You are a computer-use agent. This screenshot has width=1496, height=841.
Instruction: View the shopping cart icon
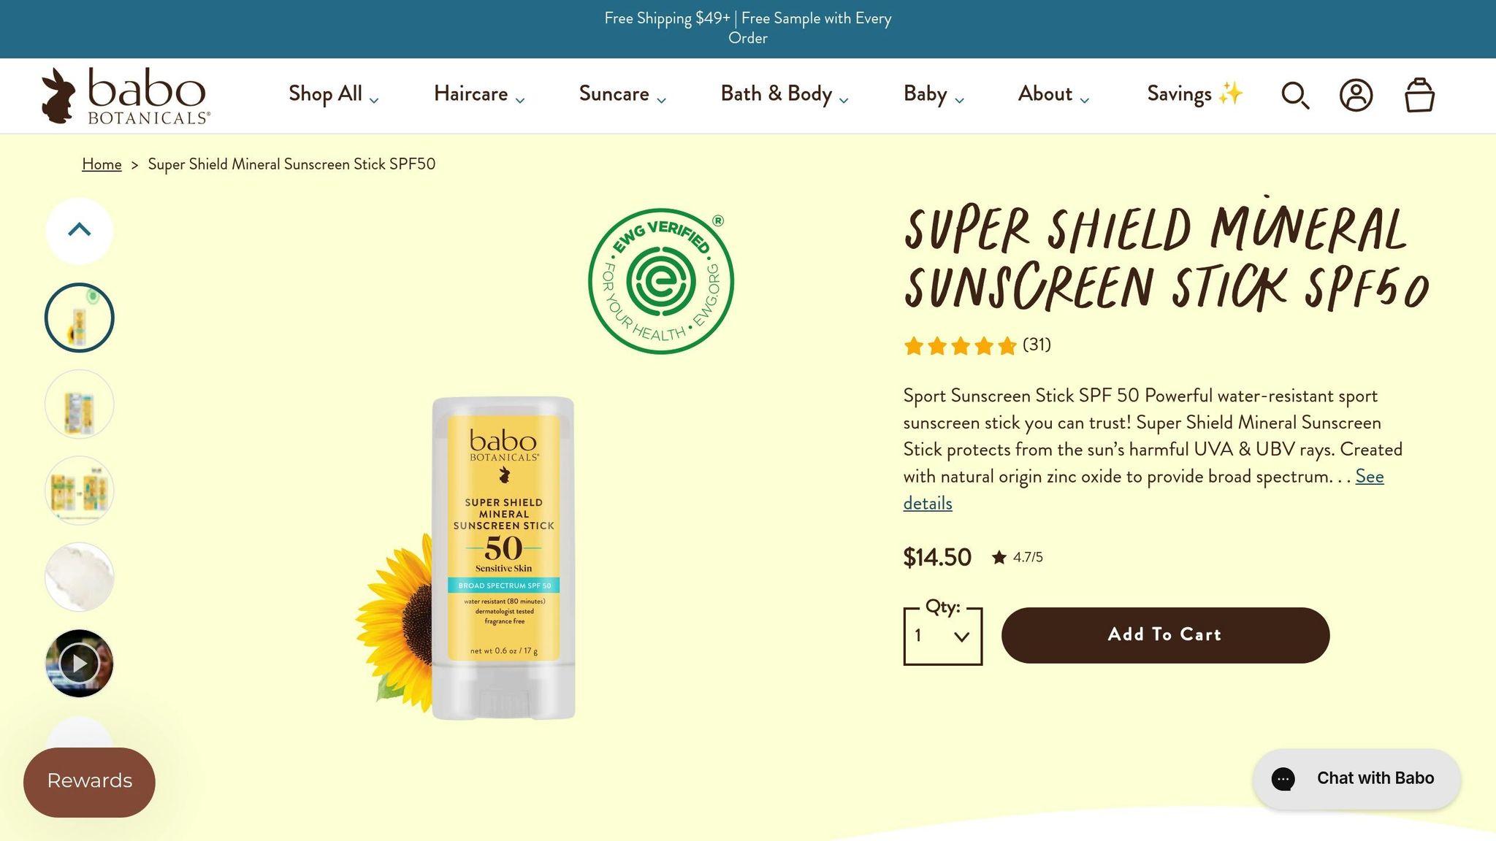click(1419, 96)
